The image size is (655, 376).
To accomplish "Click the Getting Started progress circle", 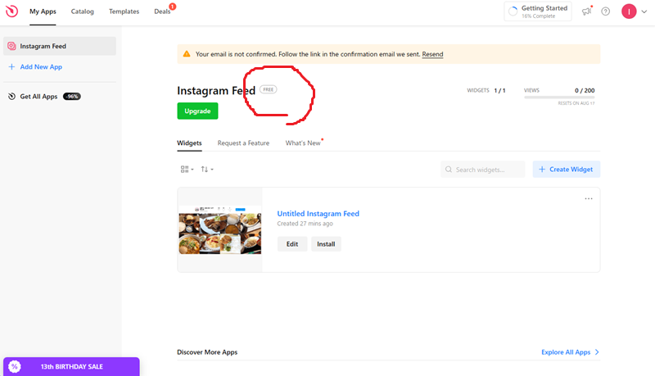I will 513,11.
